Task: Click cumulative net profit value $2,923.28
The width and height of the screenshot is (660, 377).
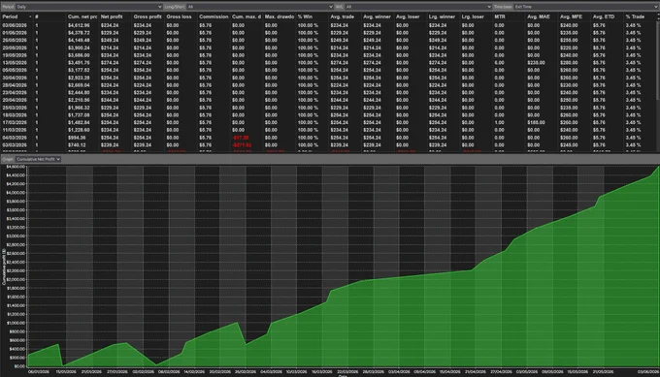Action: [x=79, y=78]
